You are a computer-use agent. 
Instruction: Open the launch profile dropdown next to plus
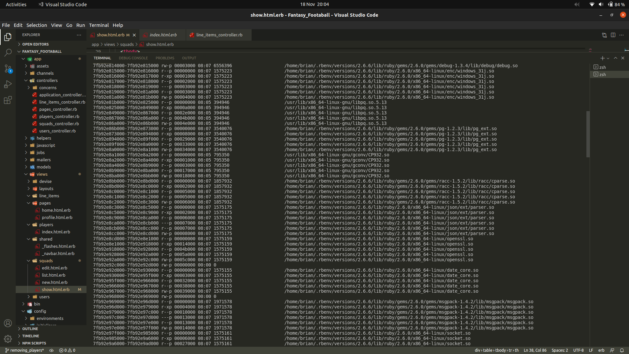click(608, 58)
